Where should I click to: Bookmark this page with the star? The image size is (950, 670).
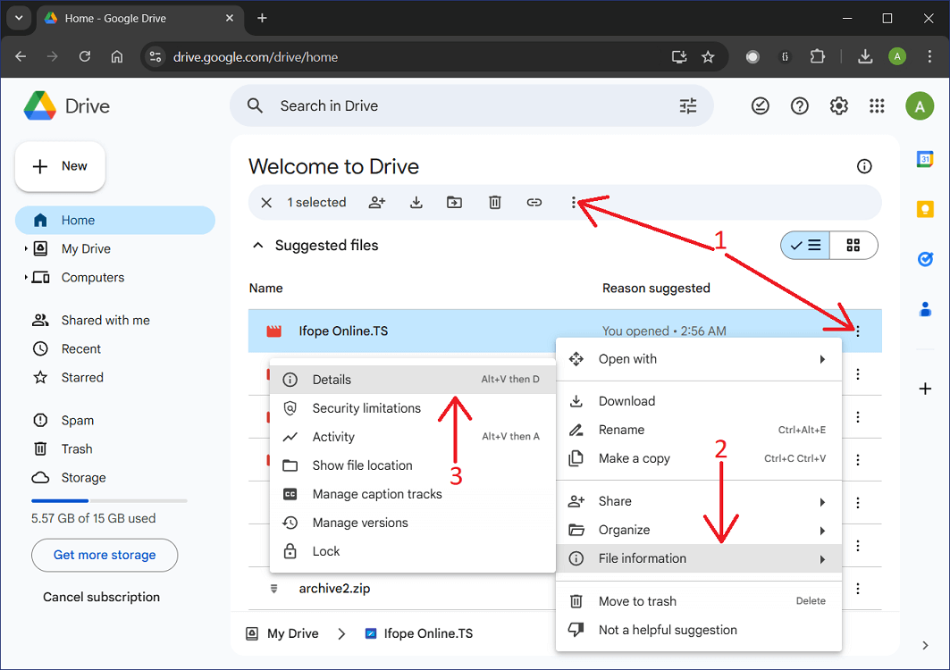[708, 55]
